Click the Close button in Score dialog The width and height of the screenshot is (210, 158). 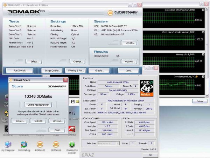click(57, 130)
